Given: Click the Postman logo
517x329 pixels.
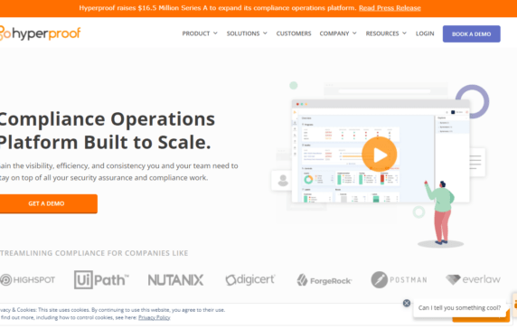Looking at the screenshot, I should 399,280.
